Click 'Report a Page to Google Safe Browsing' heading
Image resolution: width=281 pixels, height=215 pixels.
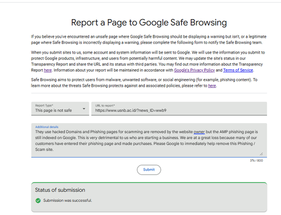point(149,23)
